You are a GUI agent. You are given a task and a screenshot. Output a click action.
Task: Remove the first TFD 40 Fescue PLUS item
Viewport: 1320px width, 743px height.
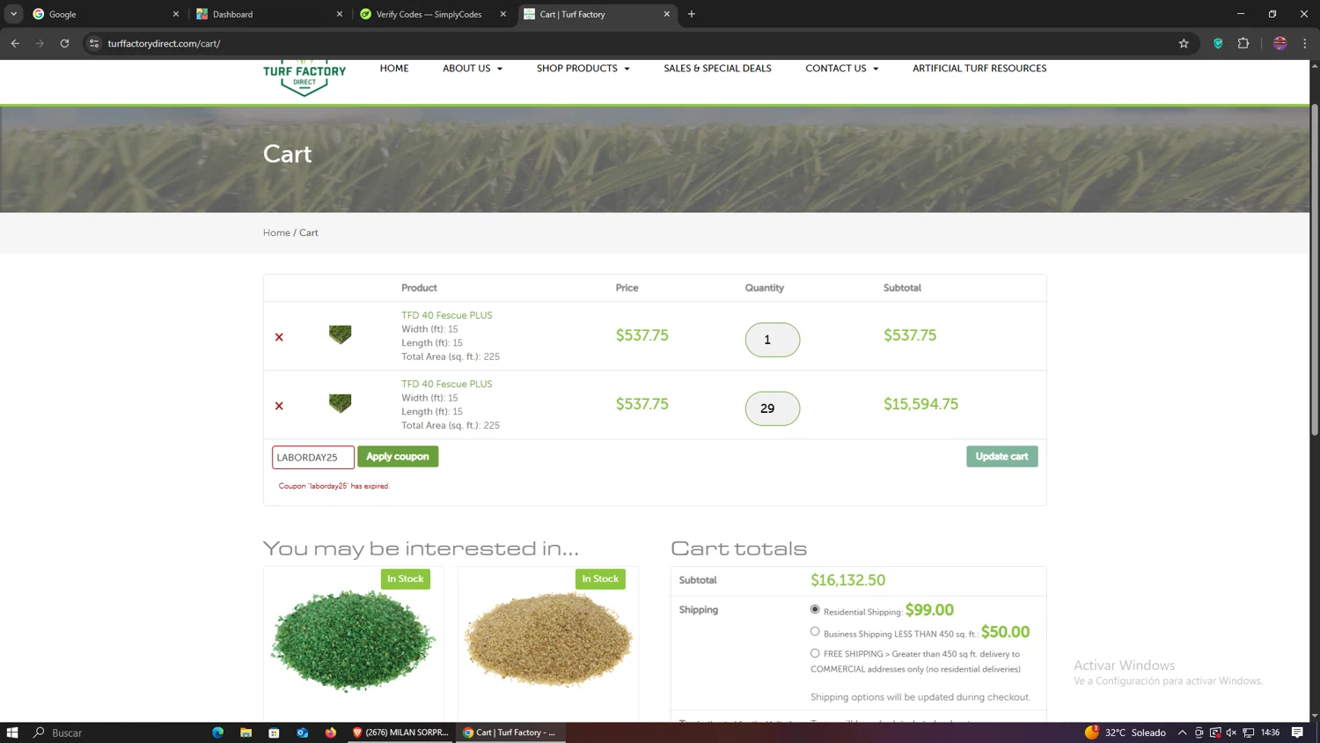click(x=279, y=337)
